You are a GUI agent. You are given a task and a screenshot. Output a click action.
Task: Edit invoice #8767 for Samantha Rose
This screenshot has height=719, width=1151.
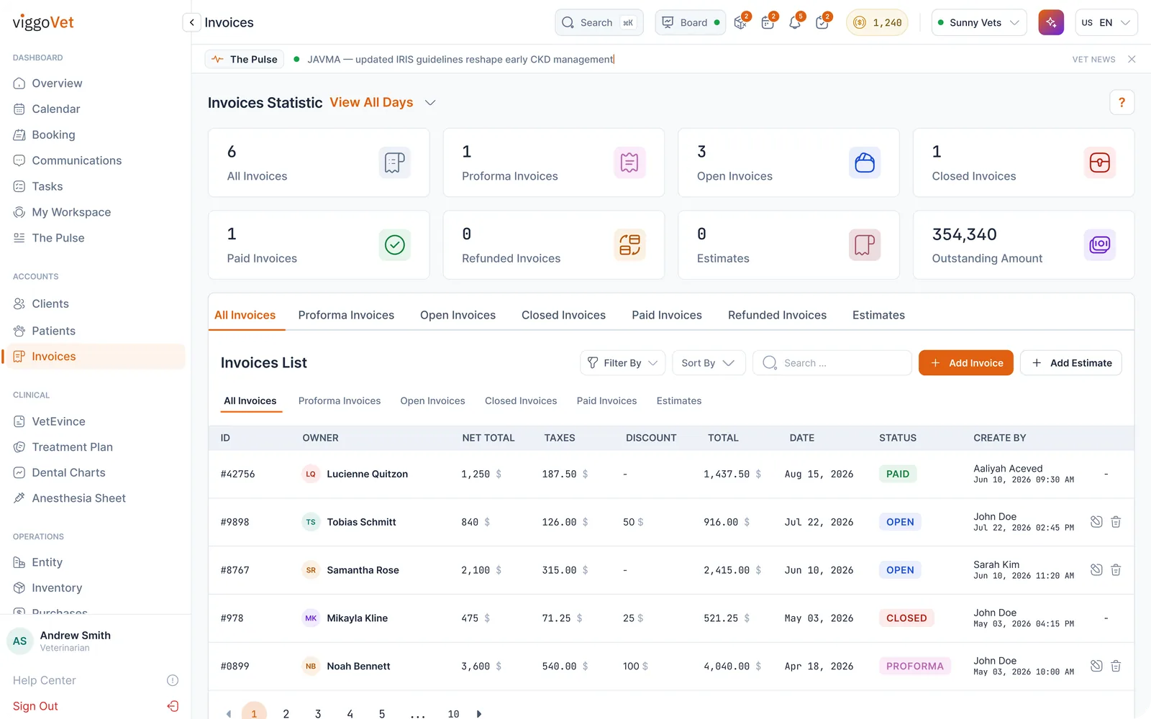1096,570
